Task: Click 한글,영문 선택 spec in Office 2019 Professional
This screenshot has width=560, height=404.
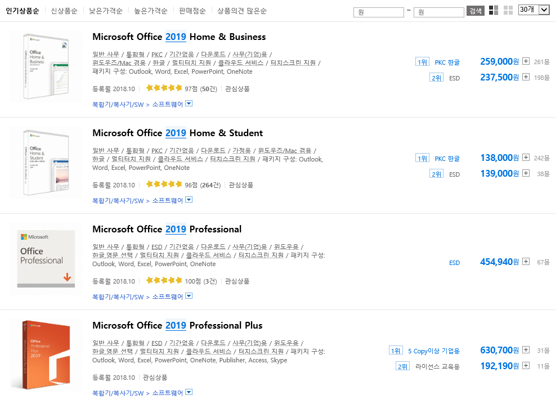Action: 112,255
